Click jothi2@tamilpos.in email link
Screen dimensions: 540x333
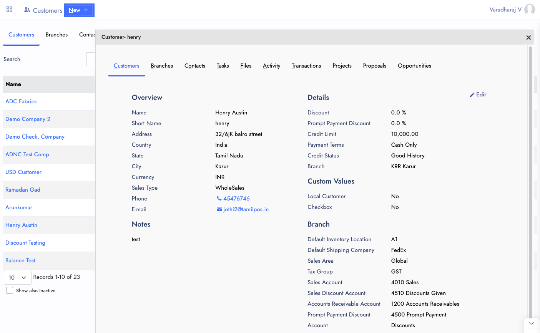(x=246, y=209)
